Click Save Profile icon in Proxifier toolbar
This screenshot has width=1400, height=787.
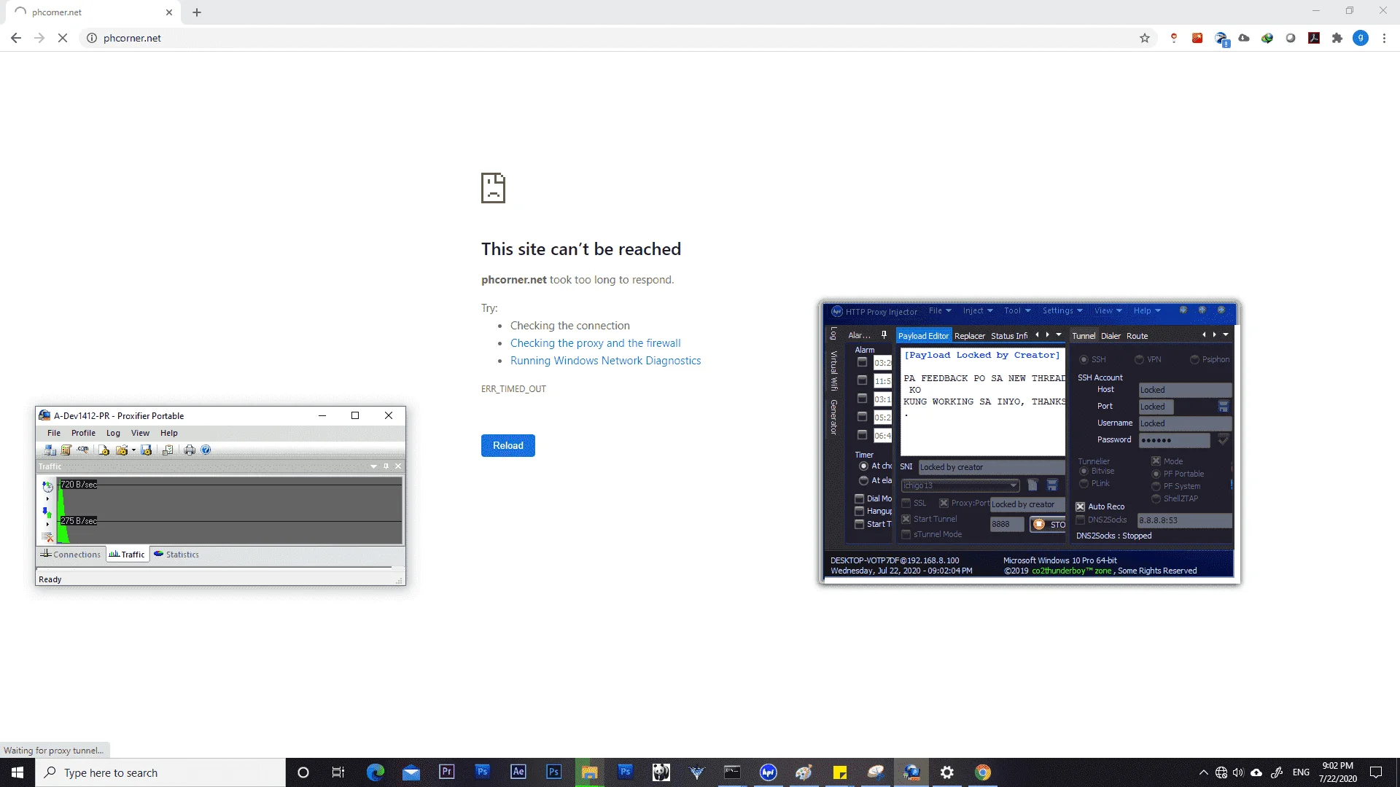[x=146, y=450]
